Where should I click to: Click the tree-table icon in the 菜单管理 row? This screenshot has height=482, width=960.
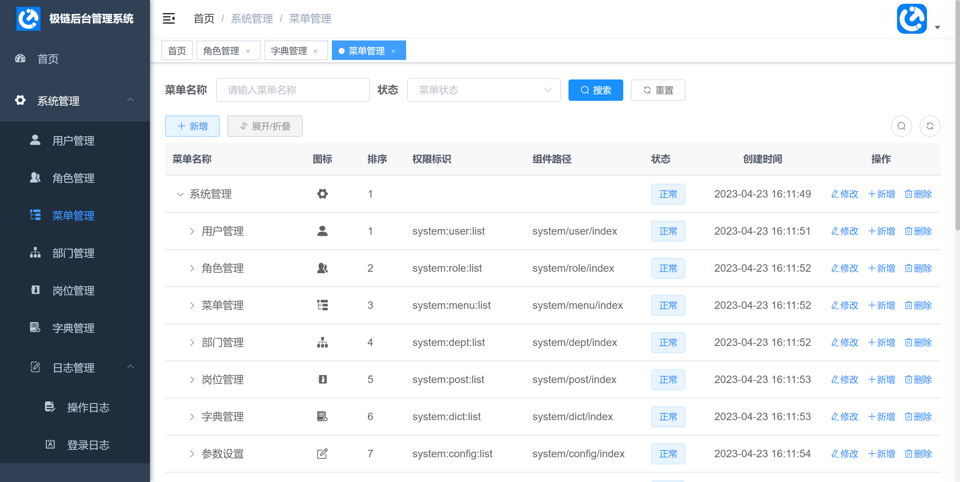[x=322, y=305]
